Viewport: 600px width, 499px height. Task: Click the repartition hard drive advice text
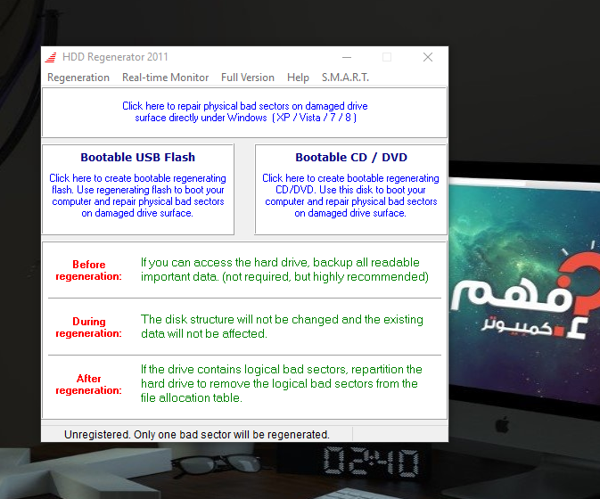pyautogui.click(x=281, y=383)
